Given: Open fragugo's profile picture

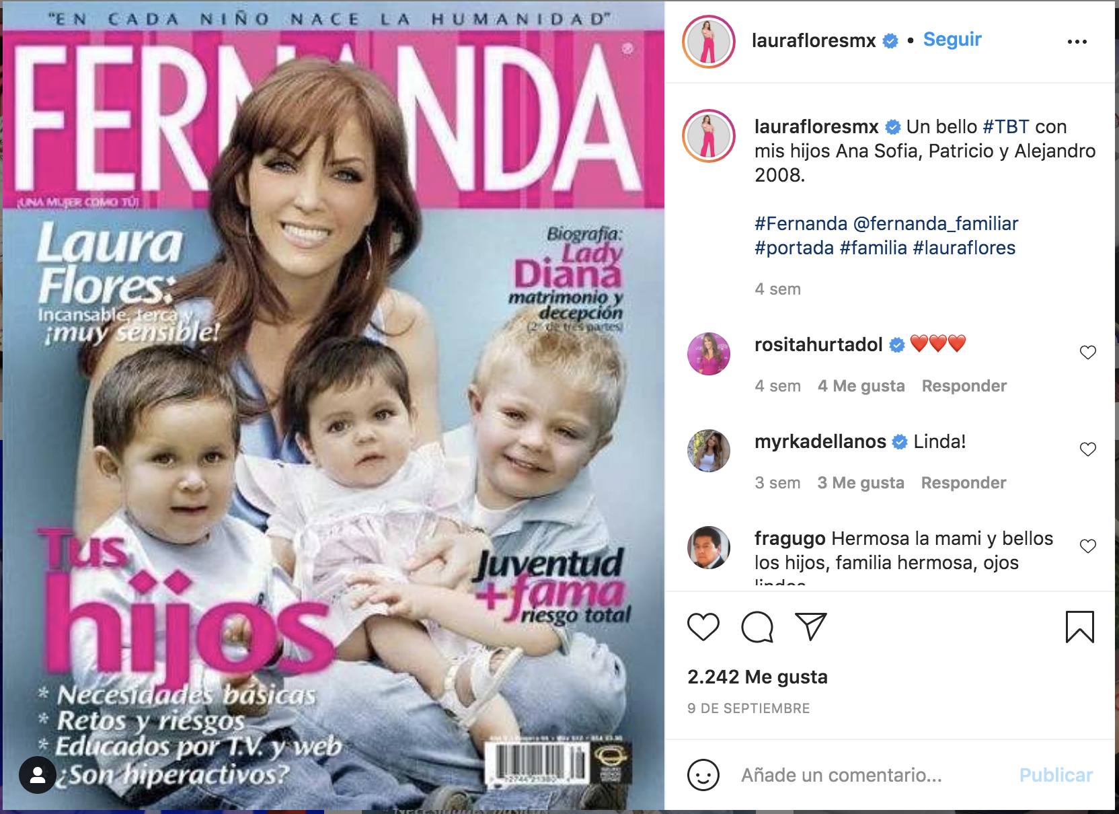Looking at the screenshot, I should coord(709,548).
